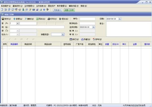The width and height of the screenshot is (152, 107).
Task: Open the 日期 date picker arrow
Action: (120, 19)
